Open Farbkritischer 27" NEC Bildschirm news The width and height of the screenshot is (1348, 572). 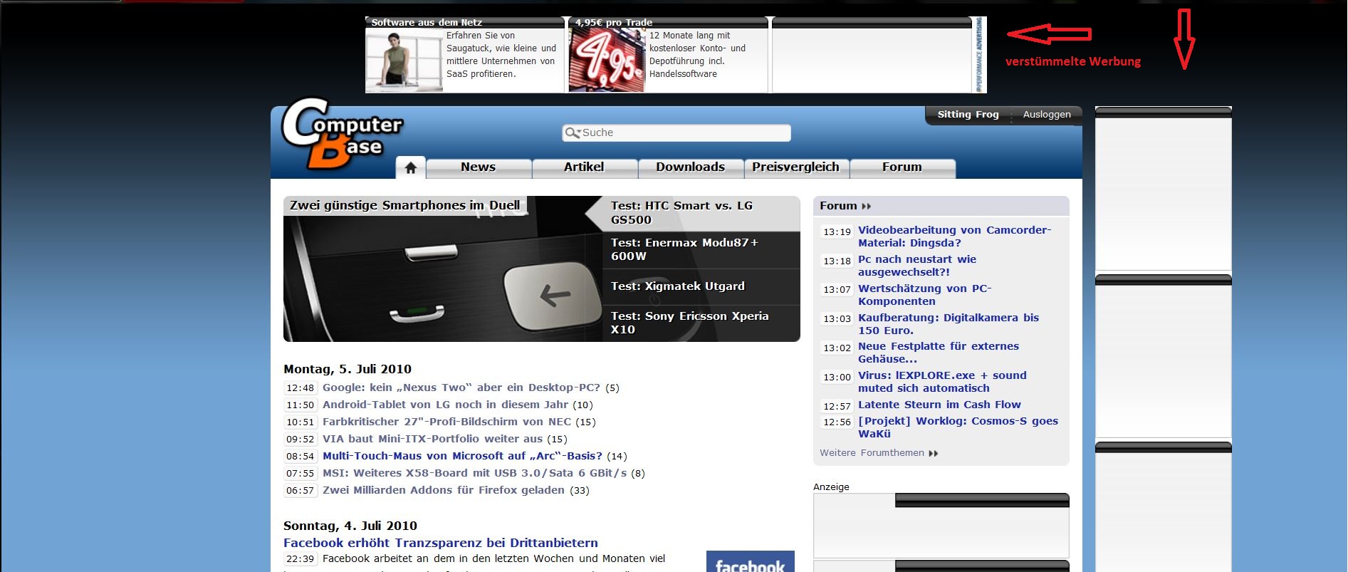tap(447, 422)
